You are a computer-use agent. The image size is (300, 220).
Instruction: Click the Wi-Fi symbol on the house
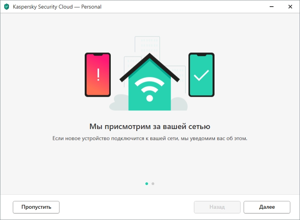[150, 89]
